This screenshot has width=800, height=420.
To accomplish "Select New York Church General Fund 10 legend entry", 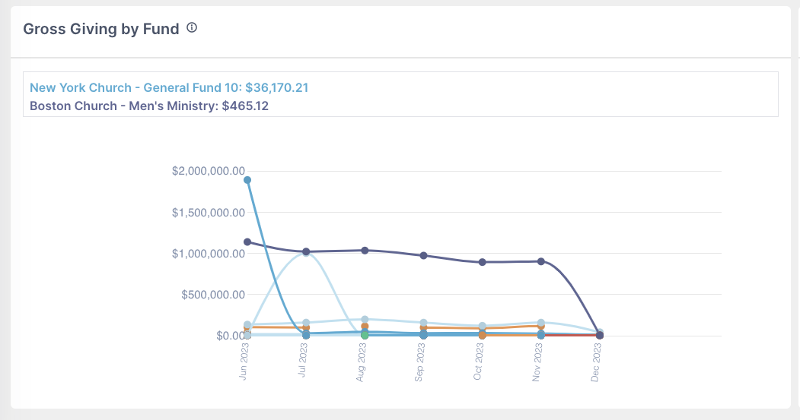I will (x=168, y=88).
